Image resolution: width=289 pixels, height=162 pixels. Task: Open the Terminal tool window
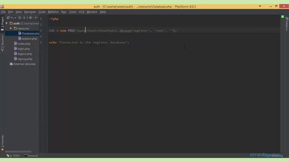tap(31, 156)
